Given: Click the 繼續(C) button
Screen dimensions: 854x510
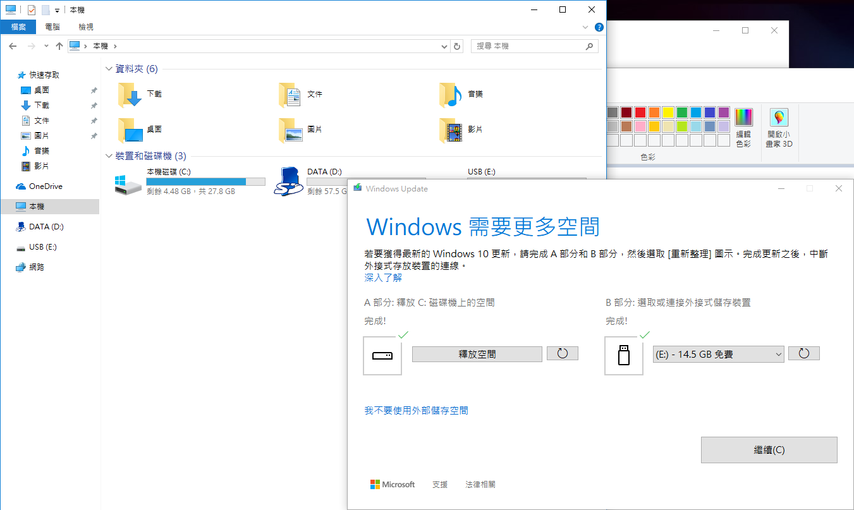Looking at the screenshot, I should coord(769,450).
